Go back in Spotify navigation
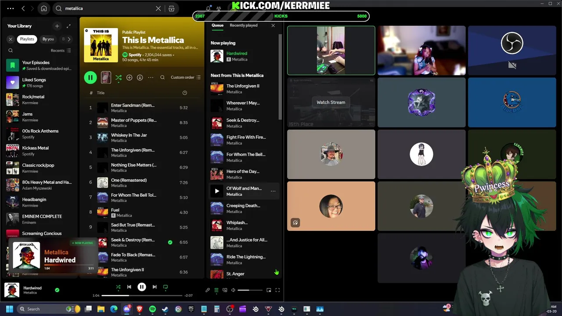The height and width of the screenshot is (316, 562). 23,8
